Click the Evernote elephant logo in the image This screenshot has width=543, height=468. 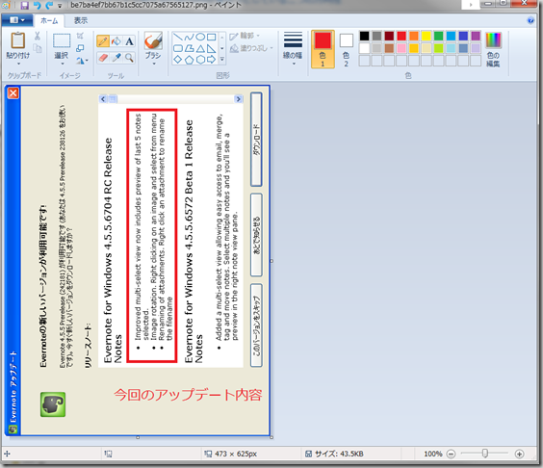click(53, 404)
